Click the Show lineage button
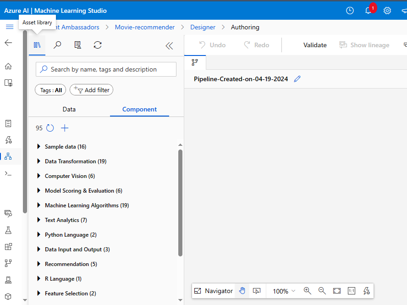407x305 pixels. tap(364, 45)
